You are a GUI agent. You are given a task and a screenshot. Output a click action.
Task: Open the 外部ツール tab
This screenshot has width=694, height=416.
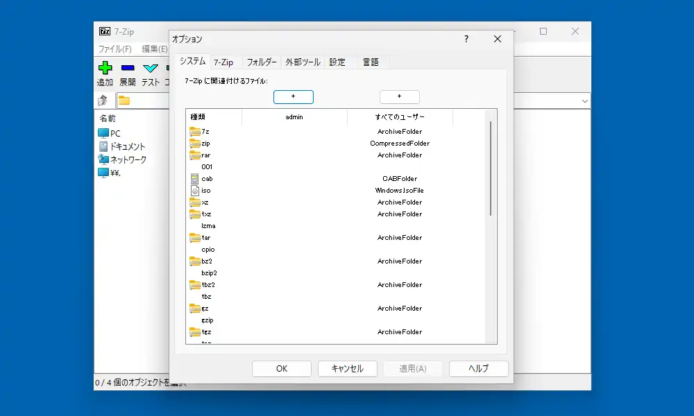click(x=303, y=62)
